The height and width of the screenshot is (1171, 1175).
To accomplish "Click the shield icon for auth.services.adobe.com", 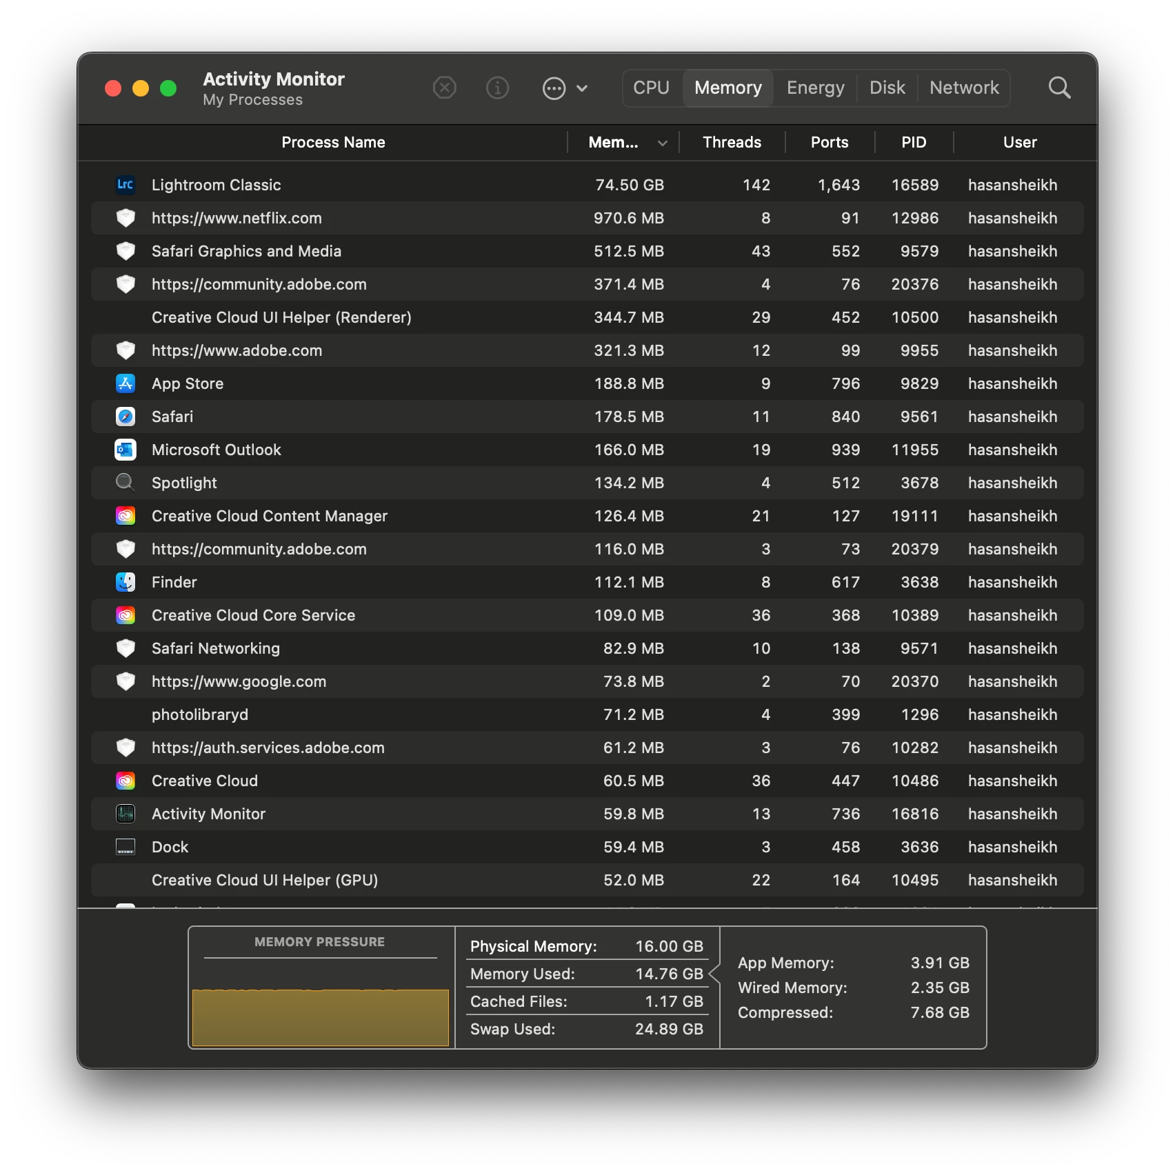I will coord(125,748).
